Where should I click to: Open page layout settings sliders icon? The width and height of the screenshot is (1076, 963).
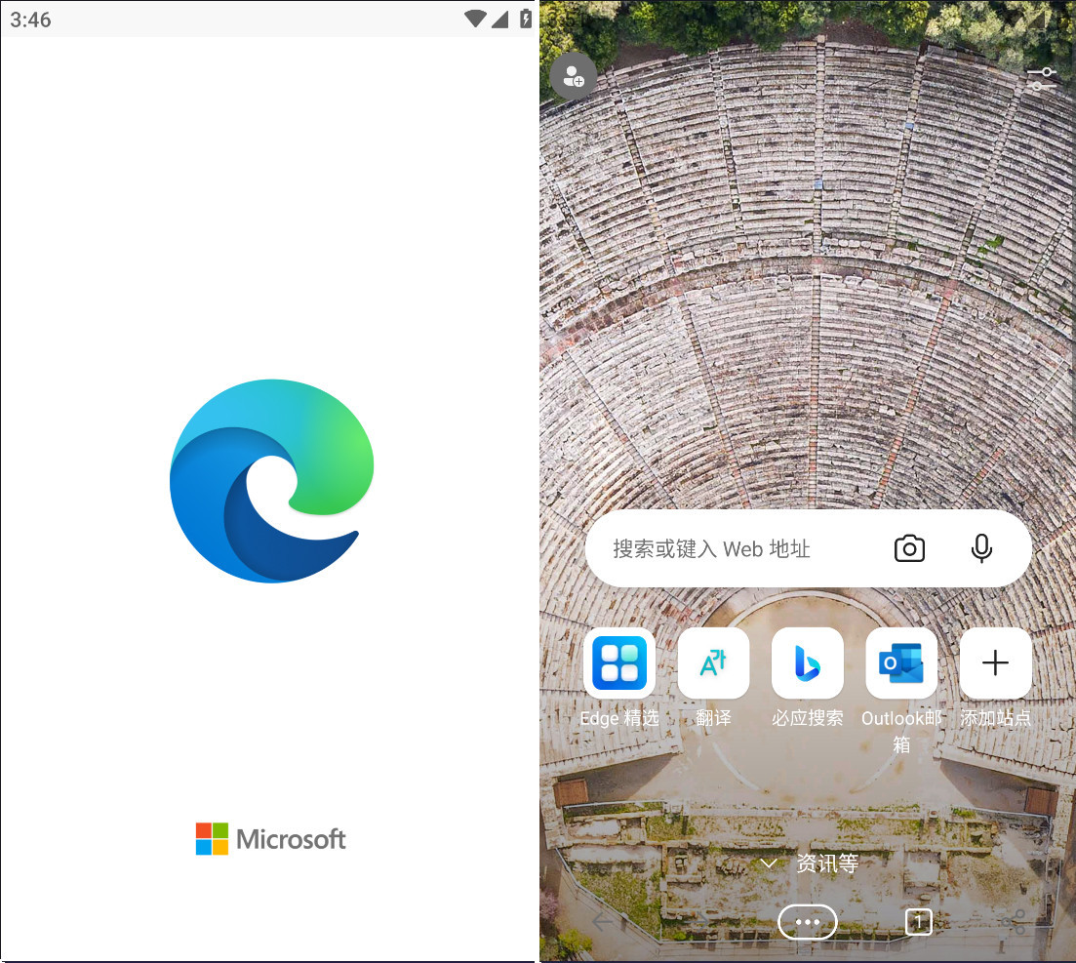[x=1042, y=78]
